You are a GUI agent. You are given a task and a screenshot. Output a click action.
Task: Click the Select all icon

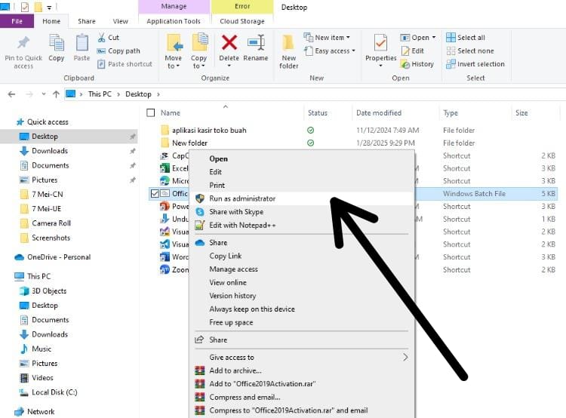[451, 38]
